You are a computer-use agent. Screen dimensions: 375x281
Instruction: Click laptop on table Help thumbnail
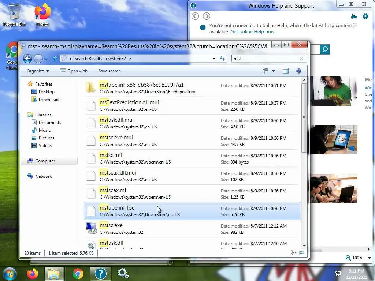[333, 140]
